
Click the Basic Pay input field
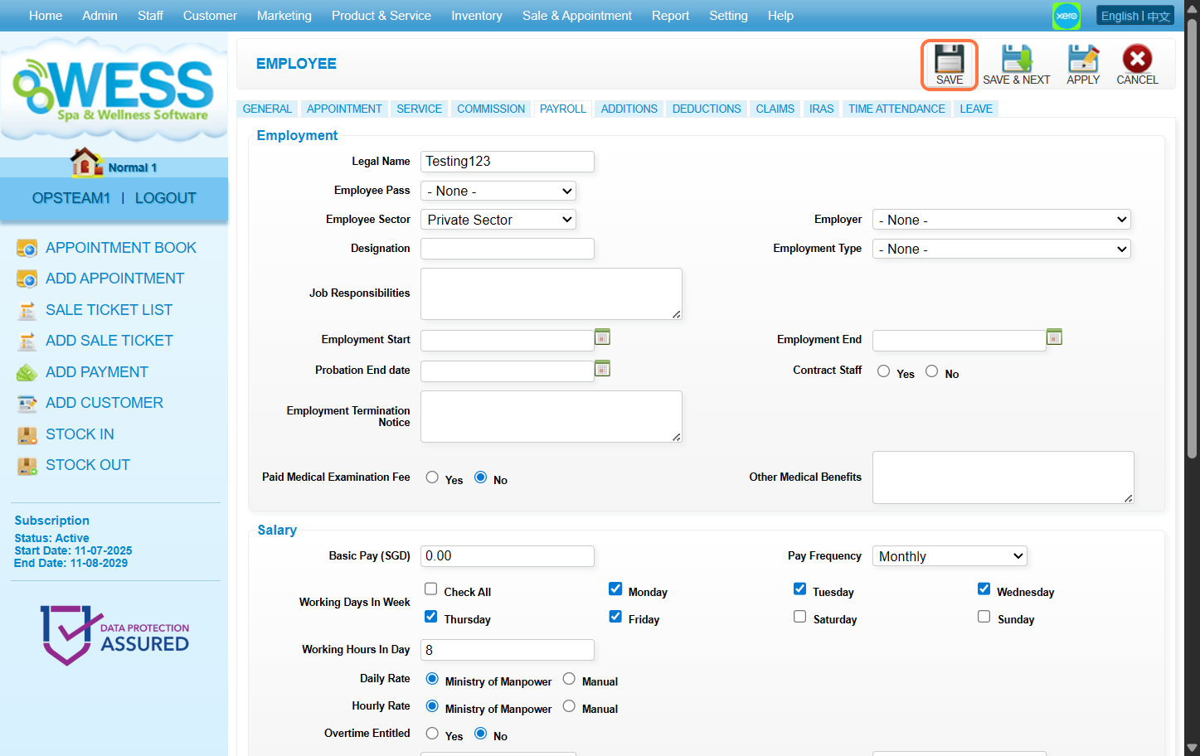(507, 556)
